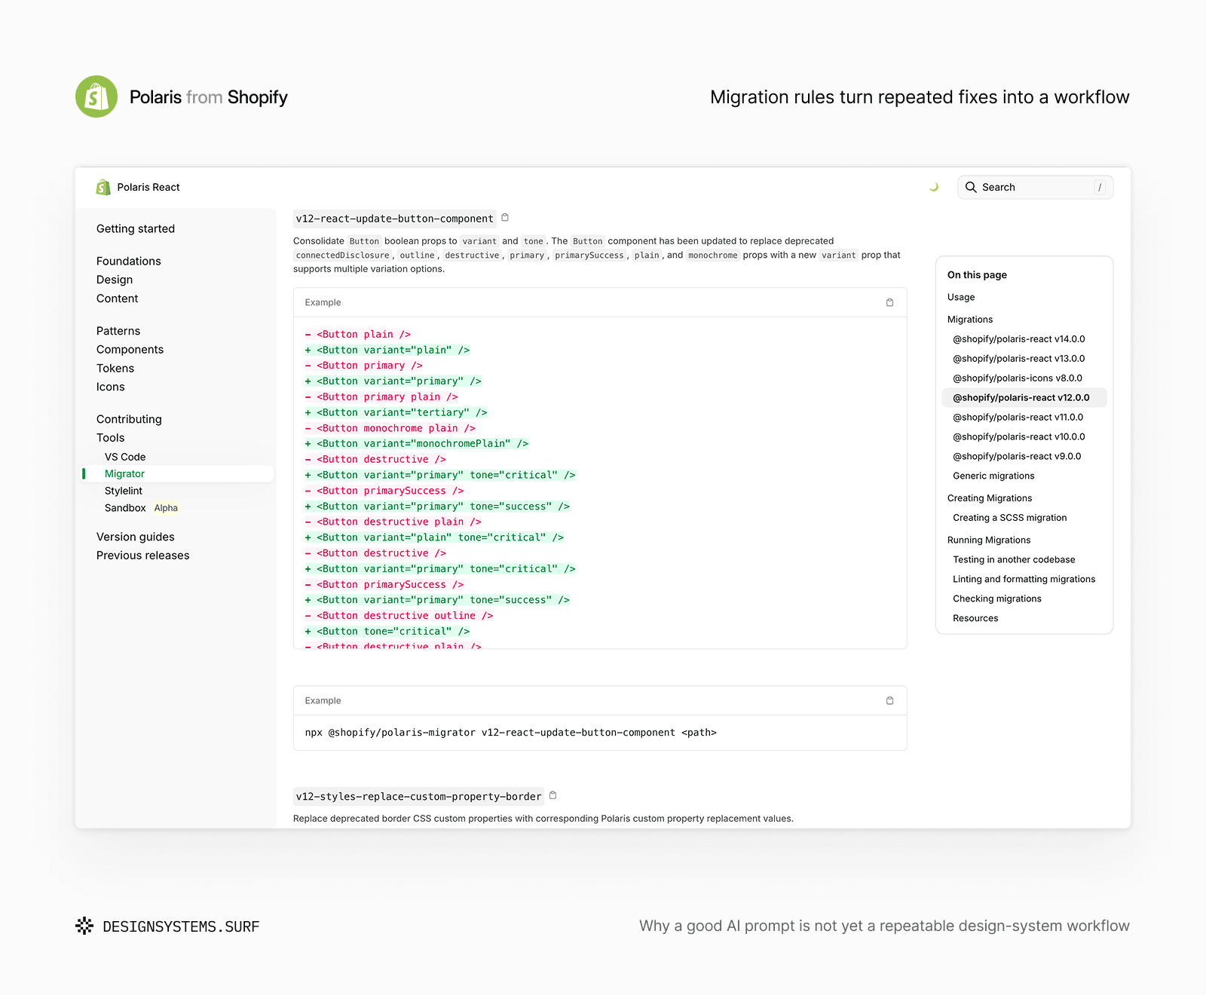Open Patterns section
Image resolution: width=1206 pixels, height=995 pixels.
coord(118,331)
